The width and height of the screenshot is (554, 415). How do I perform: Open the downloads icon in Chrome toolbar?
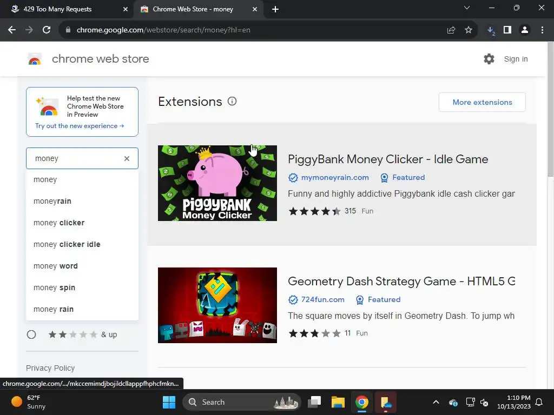[491, 30]
